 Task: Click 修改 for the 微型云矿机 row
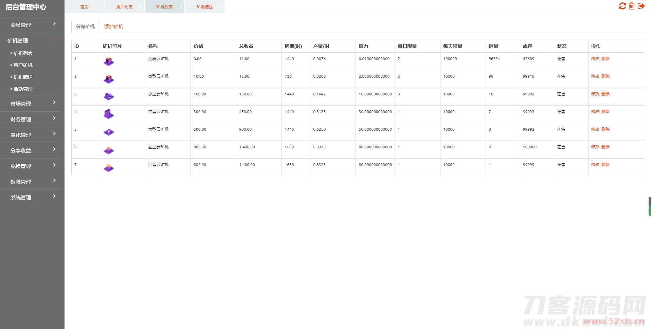[595, 76]
